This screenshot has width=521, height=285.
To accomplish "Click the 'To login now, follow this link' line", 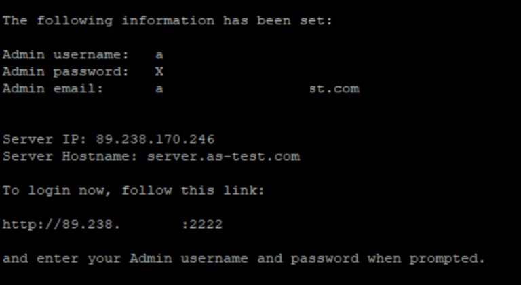I will click(134, 191).
